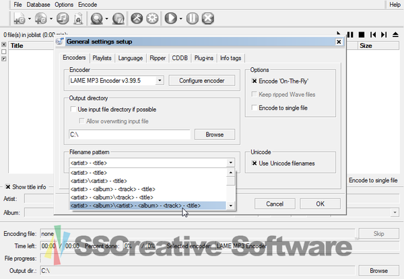Click the Clear joblist recycle-bin icon
This screenshot has width=404, height=279.
click(x=78, y=19)
